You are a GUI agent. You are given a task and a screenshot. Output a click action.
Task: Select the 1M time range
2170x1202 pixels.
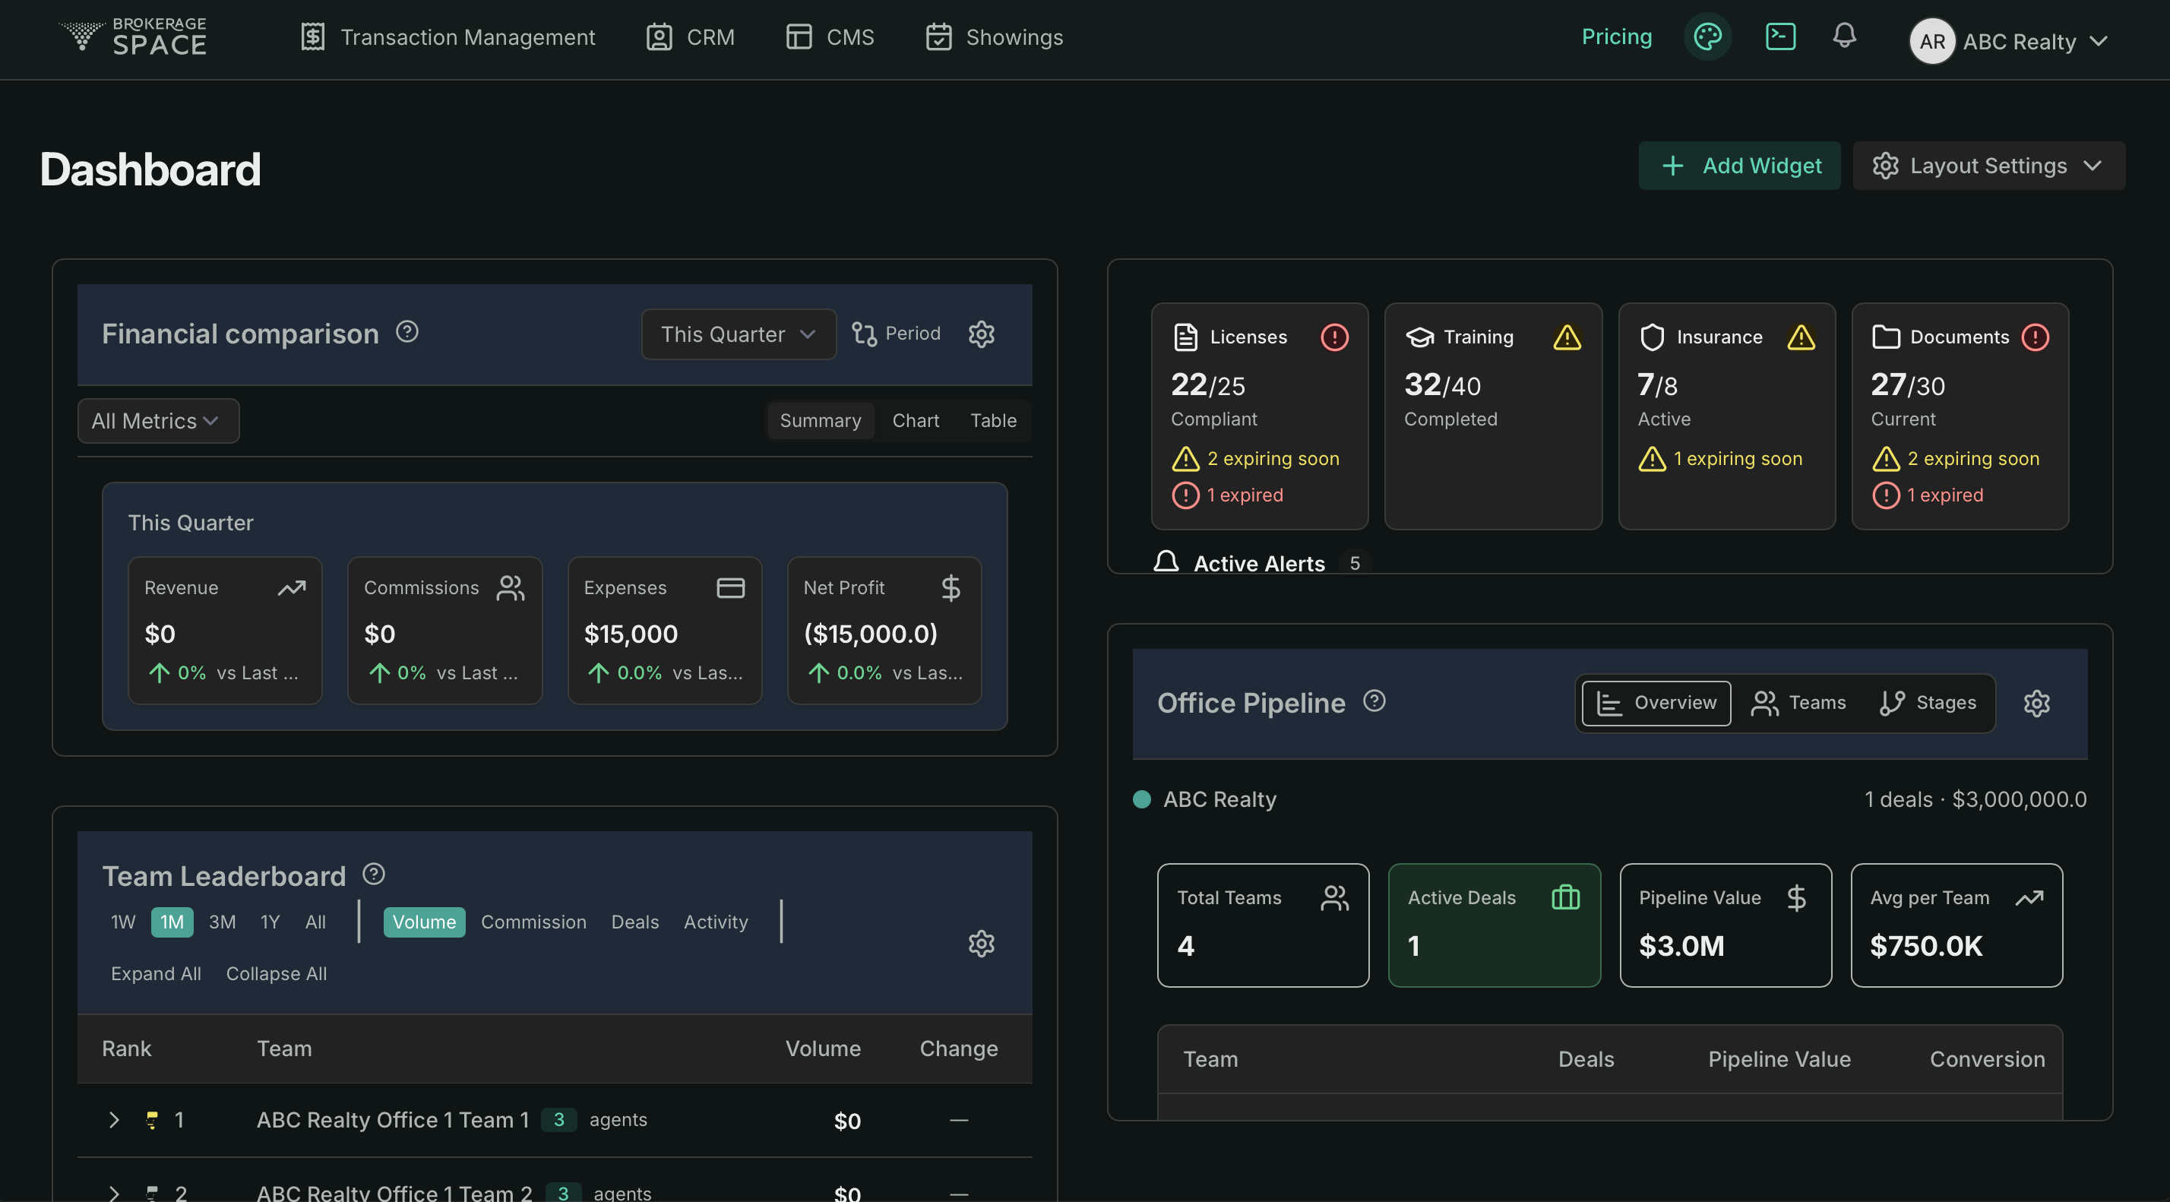click(172, 922)
